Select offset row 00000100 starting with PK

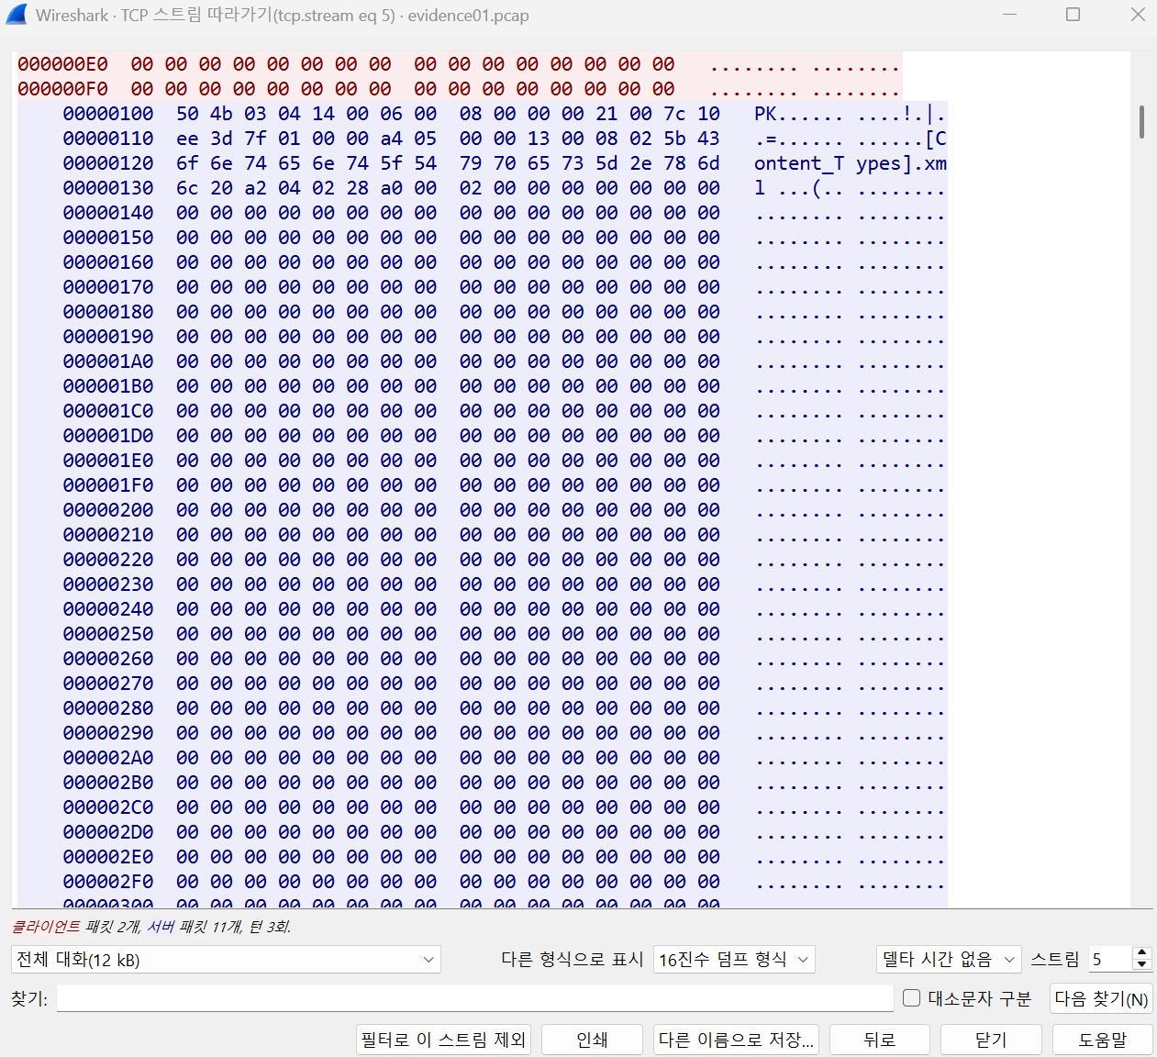coord(505,114)
